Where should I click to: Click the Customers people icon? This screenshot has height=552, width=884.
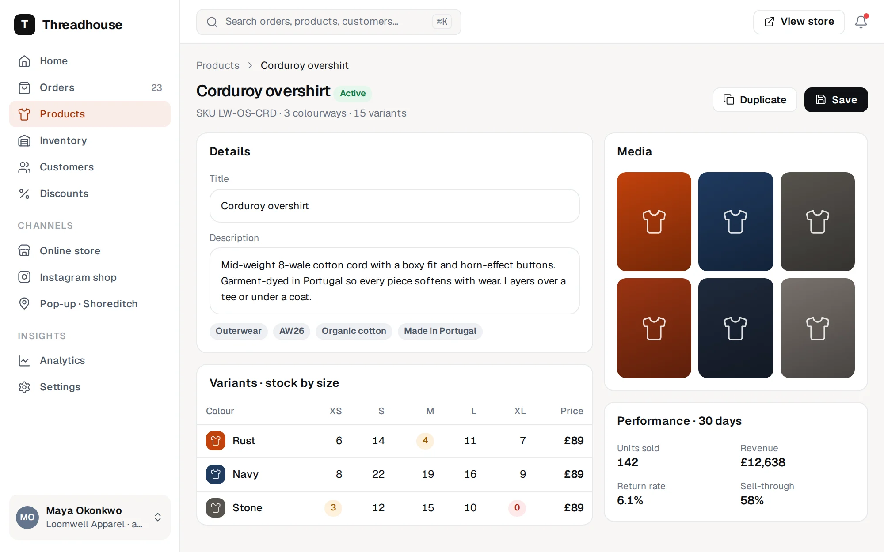[24, 167]
